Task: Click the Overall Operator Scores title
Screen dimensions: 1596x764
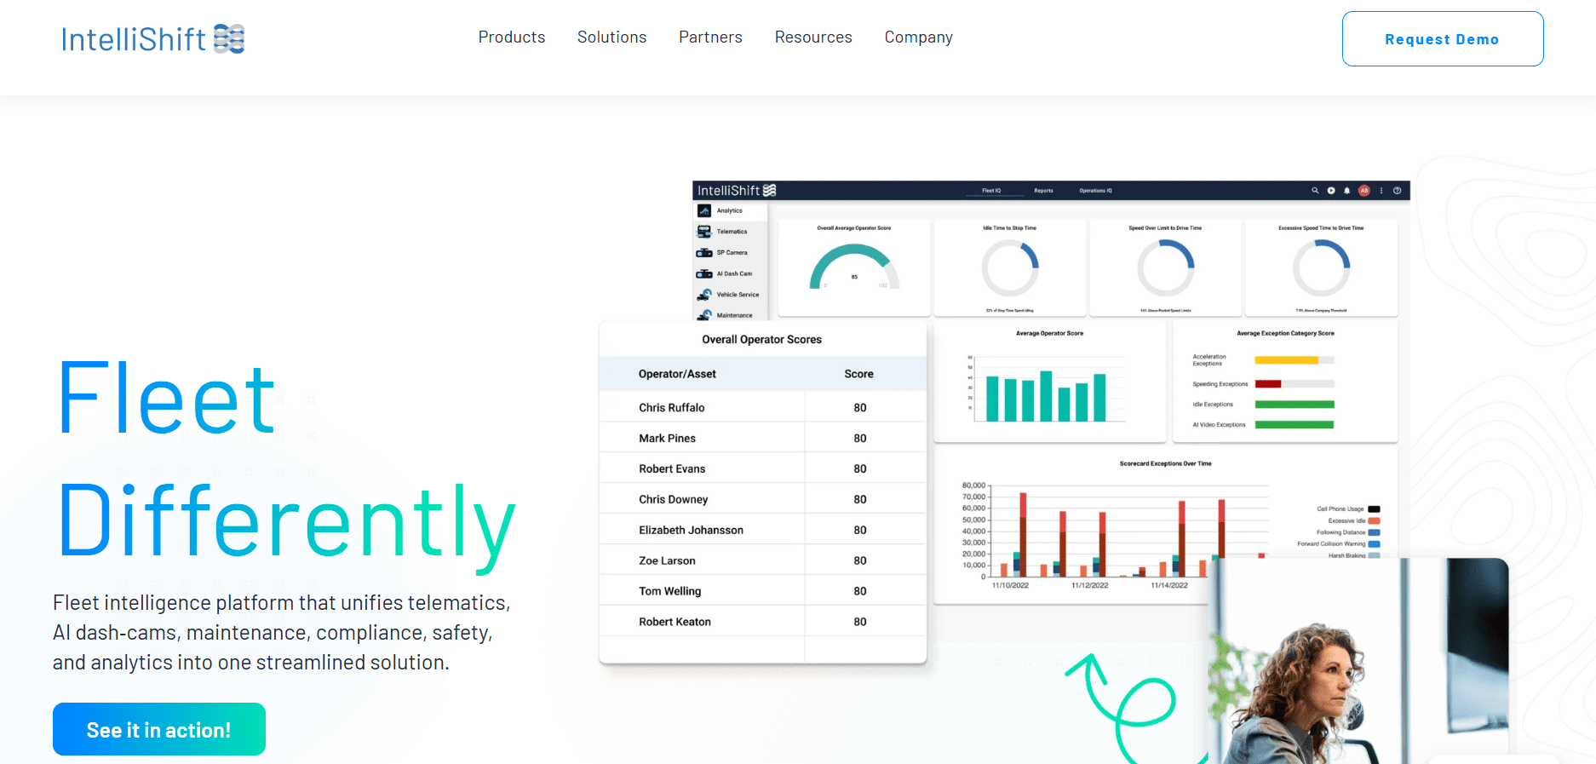Action: (762, 340)
